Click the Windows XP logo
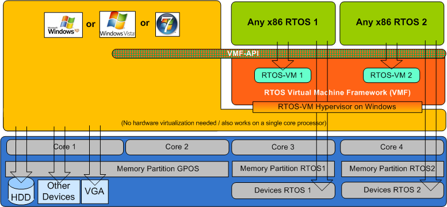 click(x=63, y=25)
